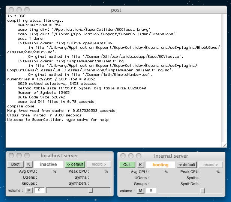Zoom the localhost server window
This screenshot has height=202, width=231.
(27, 155)
